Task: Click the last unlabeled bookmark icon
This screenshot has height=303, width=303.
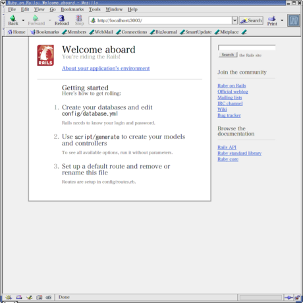Action: (x=244, y=32)
